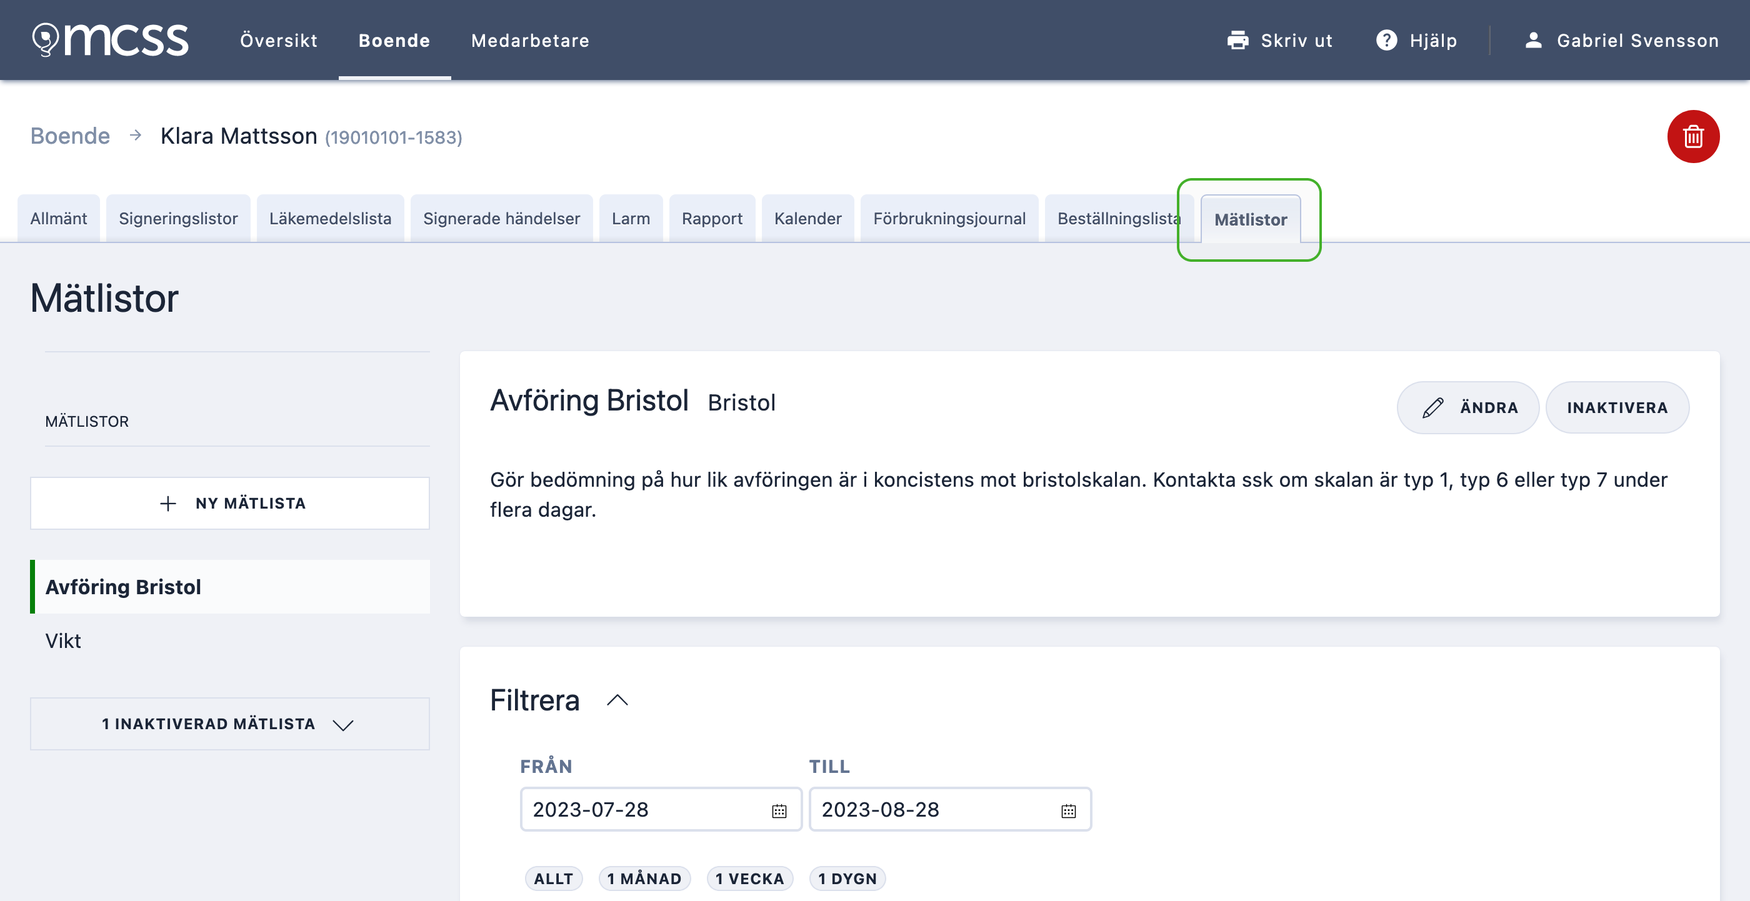This screenshot has width=1750, height=901.
Task: Open the Medarbetare menu item
Action: 530,41
